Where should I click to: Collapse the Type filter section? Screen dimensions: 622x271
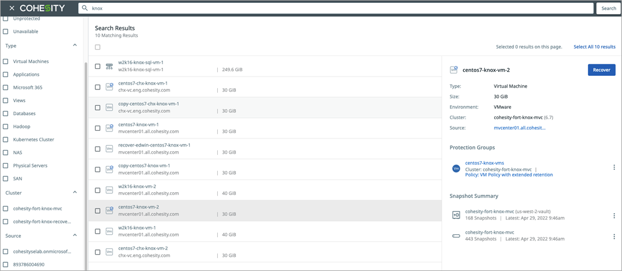(x=75, y=46)
